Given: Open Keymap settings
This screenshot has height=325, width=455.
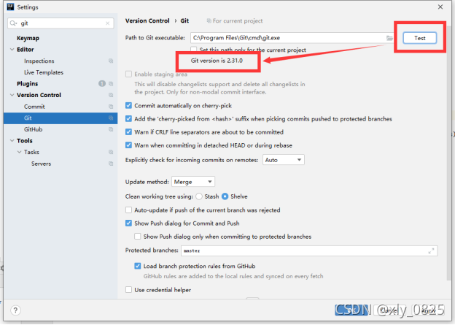Looking at the screenshot, I should 28,38.
